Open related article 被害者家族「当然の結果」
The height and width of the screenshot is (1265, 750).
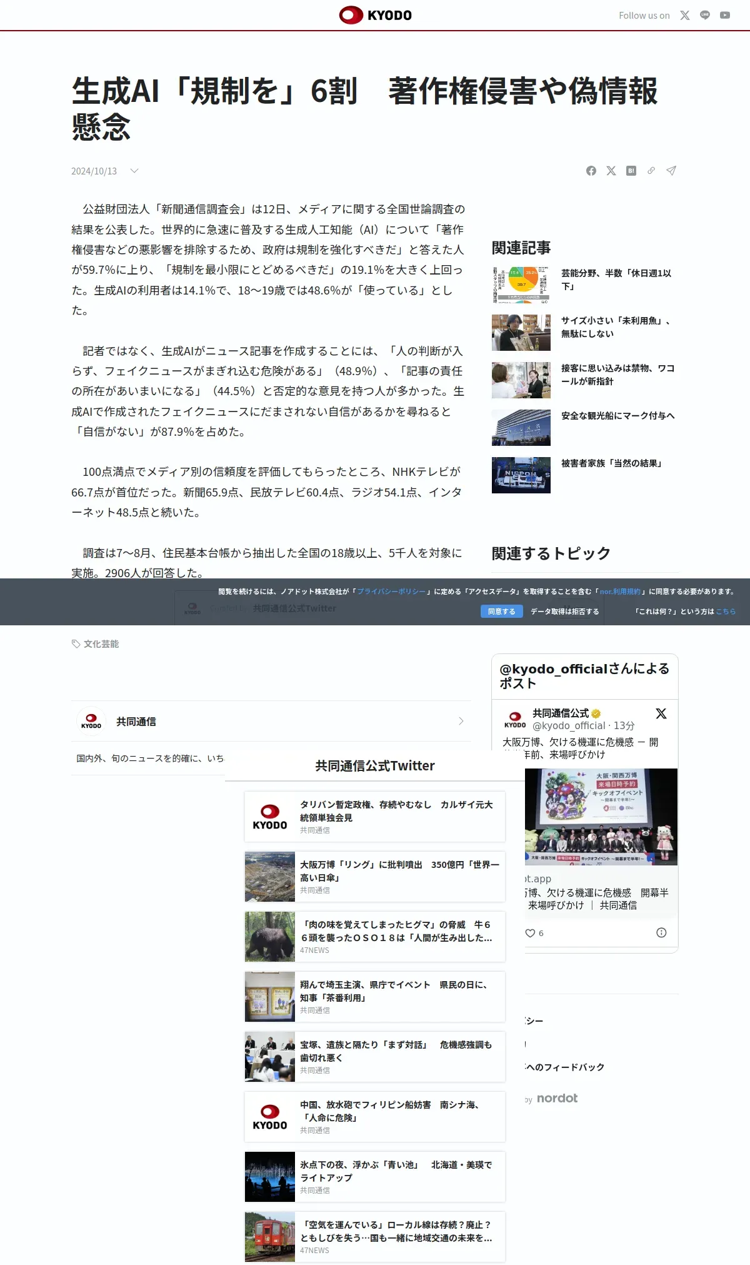(612, 463)
